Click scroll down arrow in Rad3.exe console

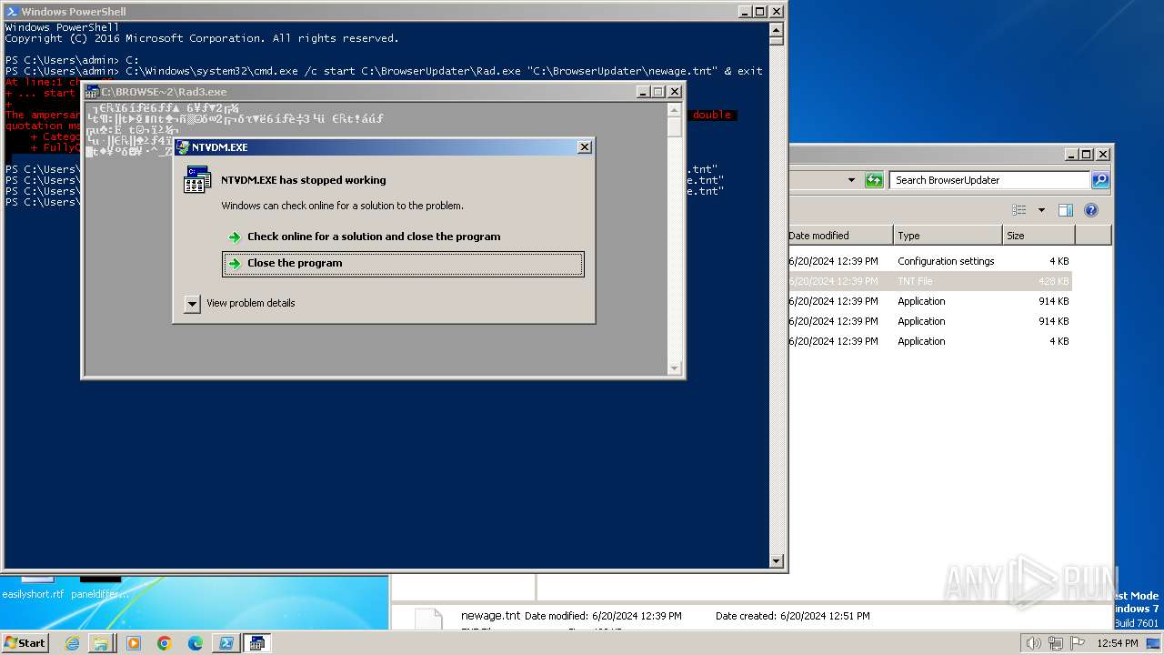(674, 368)
